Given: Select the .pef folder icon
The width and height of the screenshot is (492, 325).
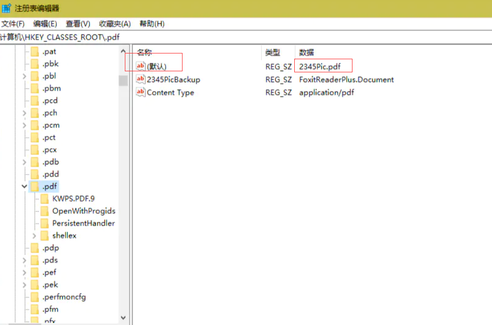Looking at the screenshot, I should pos(35,272).
